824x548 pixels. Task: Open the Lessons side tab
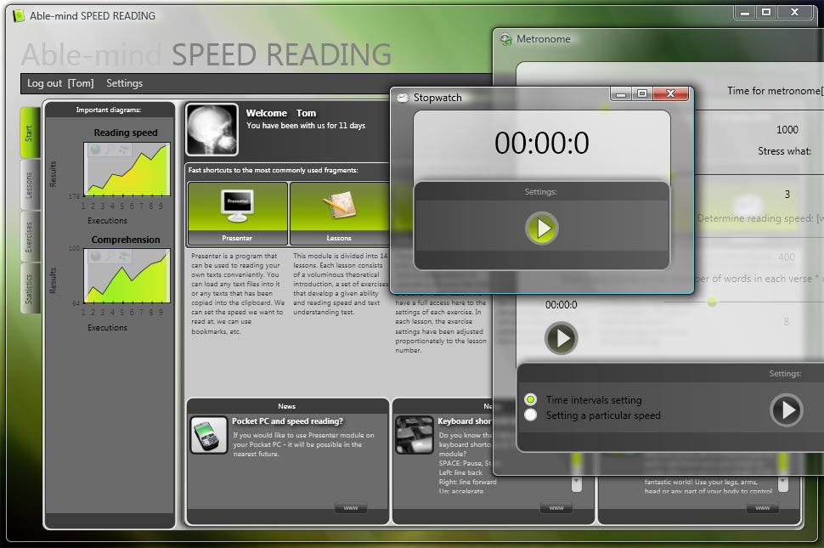tap(30, 185)
